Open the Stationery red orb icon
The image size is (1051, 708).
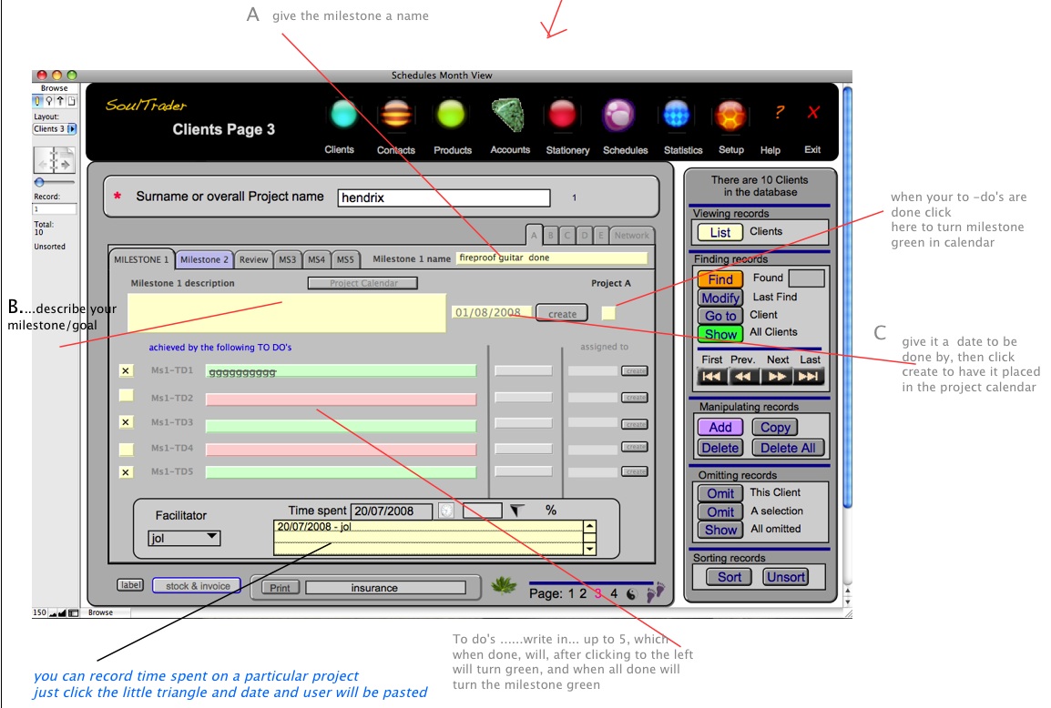tap(562, 115)
